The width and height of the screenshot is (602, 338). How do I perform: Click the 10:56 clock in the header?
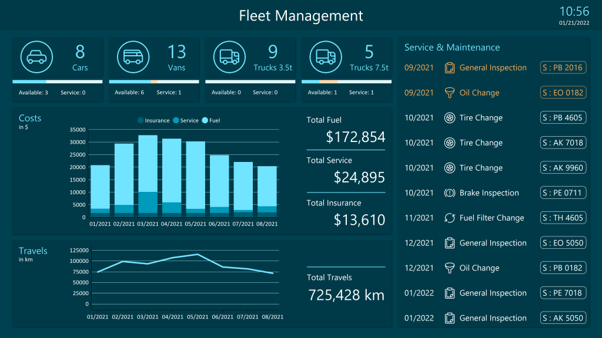pyautogui.click(x=574, y=12)
